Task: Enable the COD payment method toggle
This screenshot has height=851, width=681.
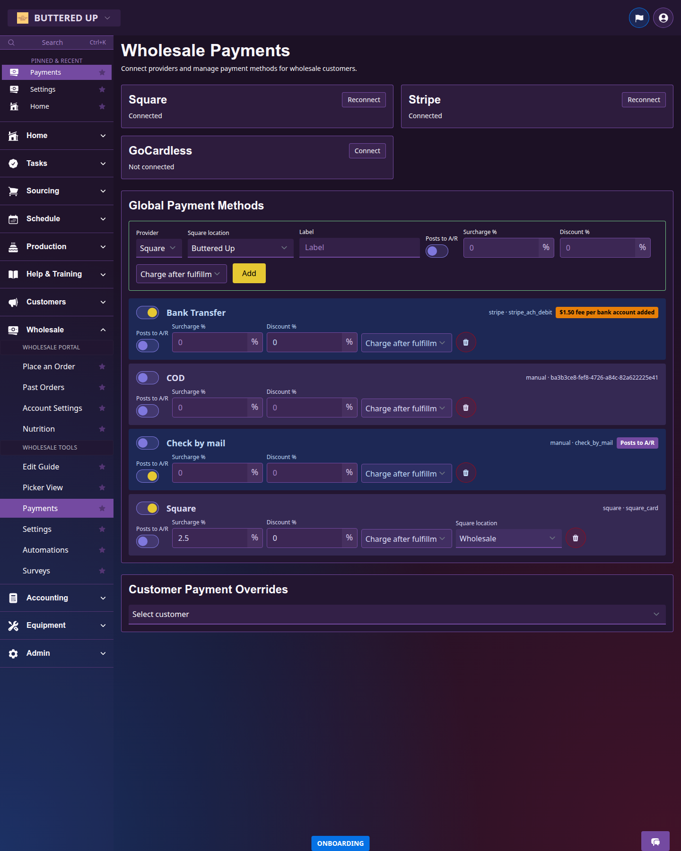Action: coord(148,378)
